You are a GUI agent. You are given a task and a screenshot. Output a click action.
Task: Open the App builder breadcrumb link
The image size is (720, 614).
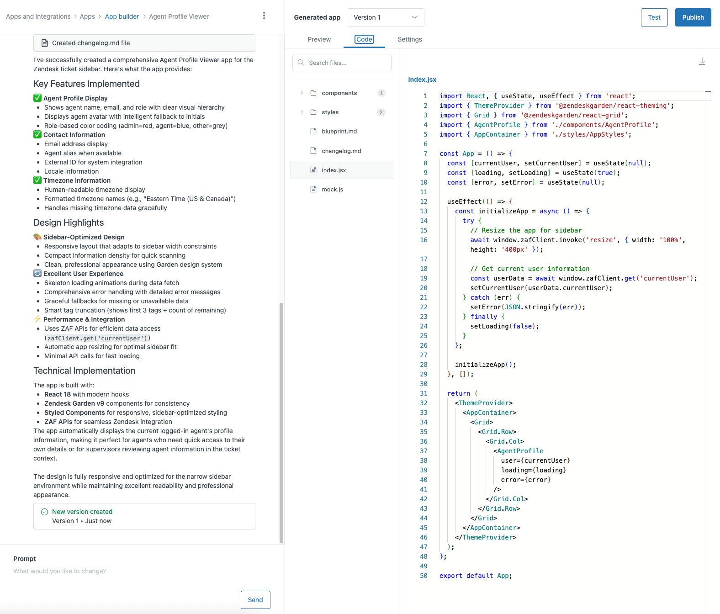pyautogui.click(x=122, y=16)
